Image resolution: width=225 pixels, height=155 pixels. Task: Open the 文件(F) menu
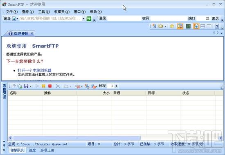point(11,12)
